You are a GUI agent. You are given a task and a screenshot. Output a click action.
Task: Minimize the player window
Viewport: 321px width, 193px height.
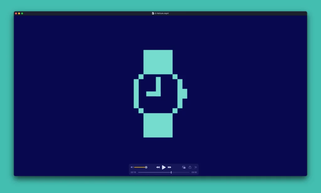pos(19,13)
